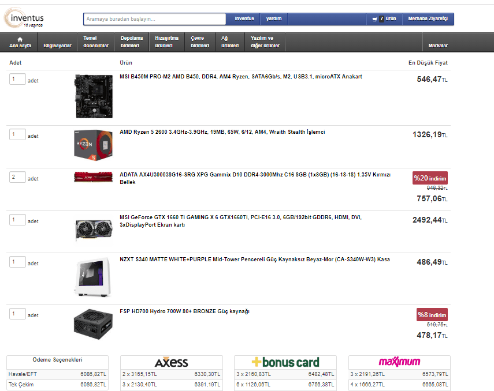Edit quantity field for MSI B450M motherboard

point(17,79)
